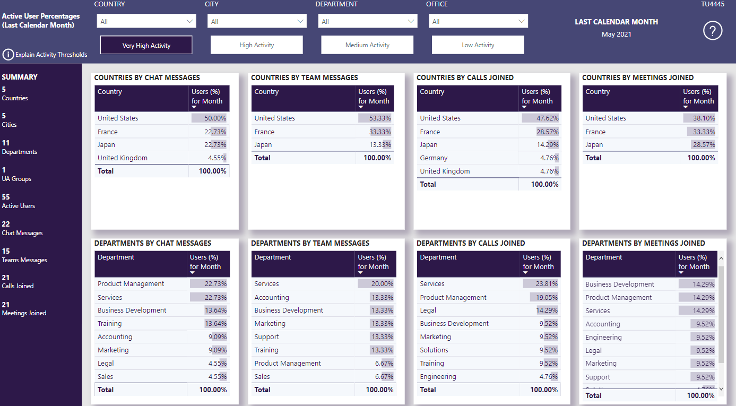Select Solutions row in Departments by Calls Joined
This screenshot has width=736, height=406.
click(489, 350)
